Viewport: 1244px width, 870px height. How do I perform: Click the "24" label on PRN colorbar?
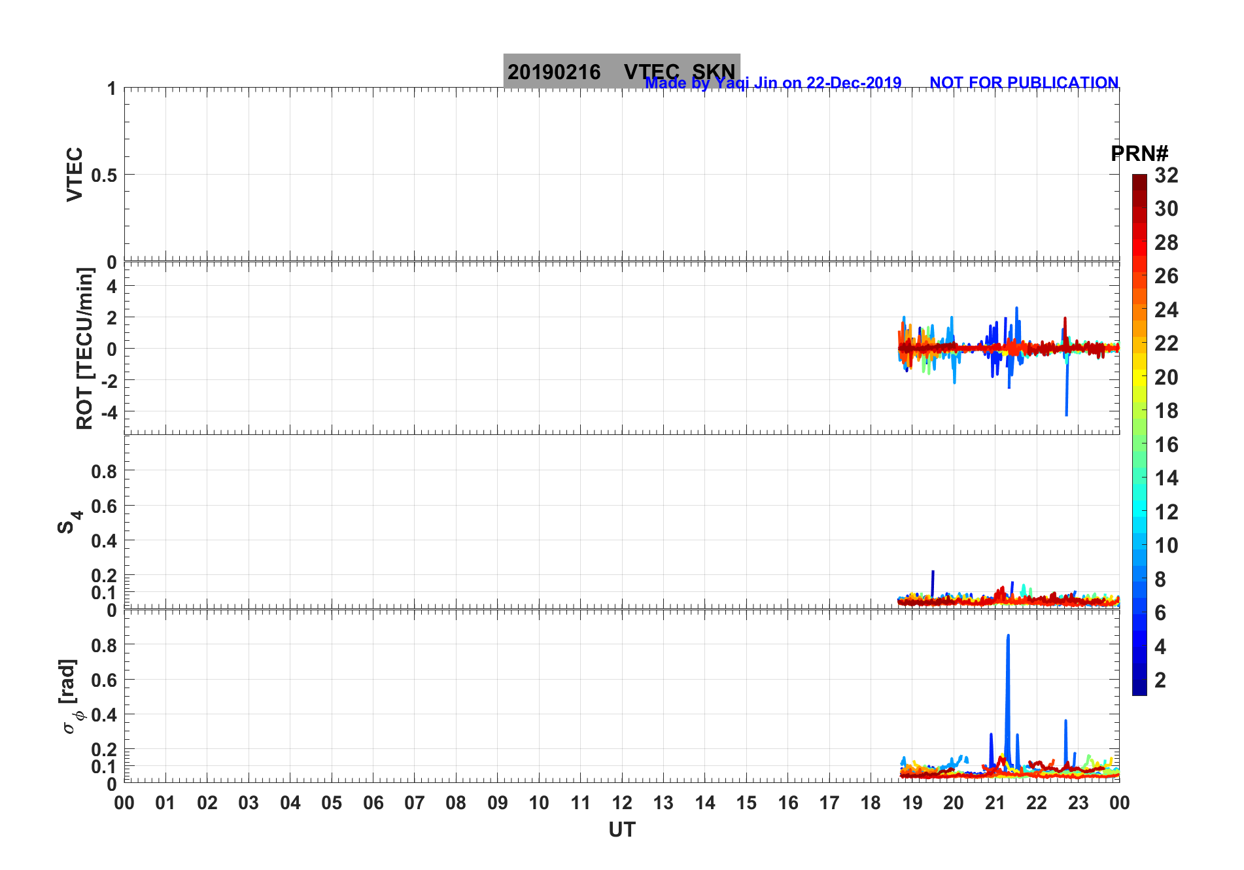(x=1166, y=310)
